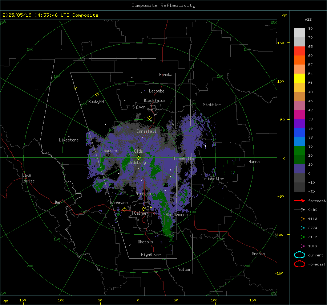Click the Blackfalds label
The width and height of the screenshot is (327, 305).
154,100
